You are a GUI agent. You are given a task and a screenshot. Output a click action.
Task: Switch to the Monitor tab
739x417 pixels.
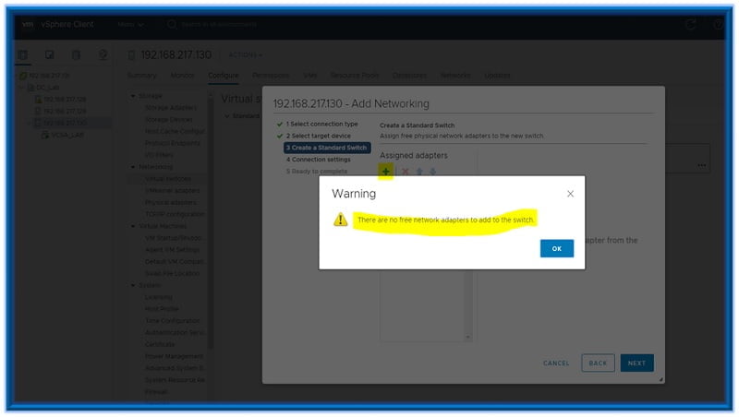tap(182, 75)
